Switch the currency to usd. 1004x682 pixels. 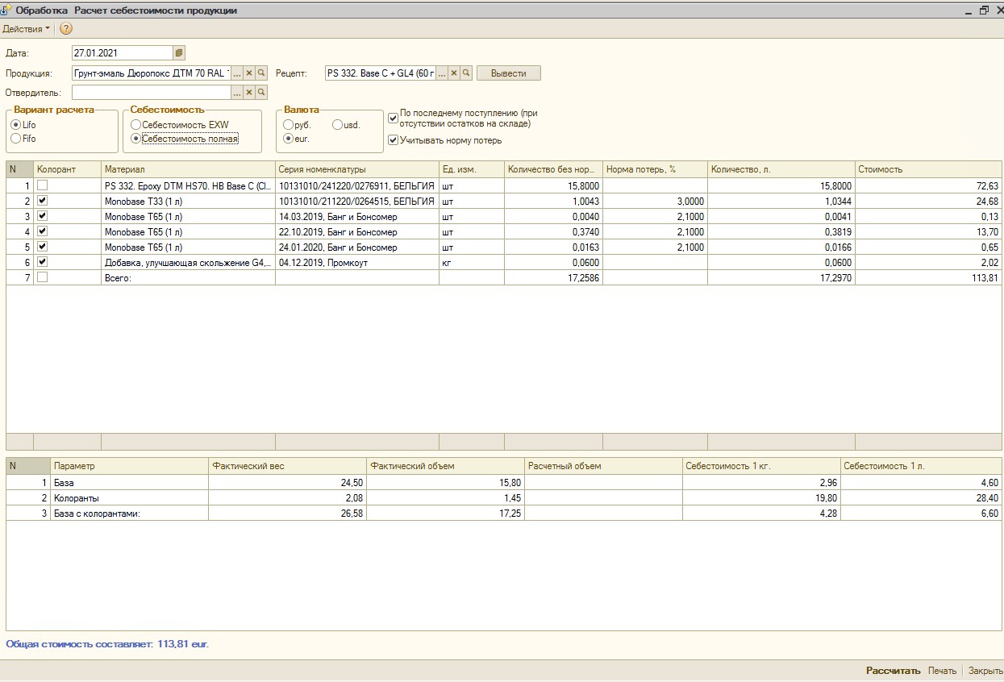point(337,125)
